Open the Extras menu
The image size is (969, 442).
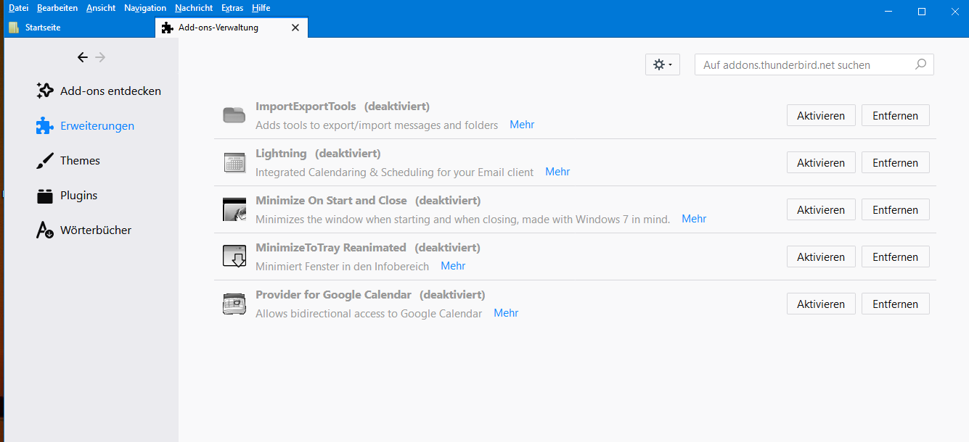point(232,8)
